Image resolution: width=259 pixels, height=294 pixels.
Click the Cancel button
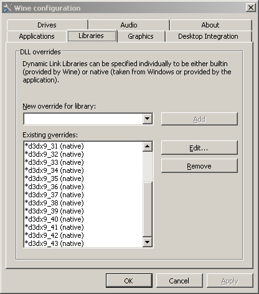[179, 281]
